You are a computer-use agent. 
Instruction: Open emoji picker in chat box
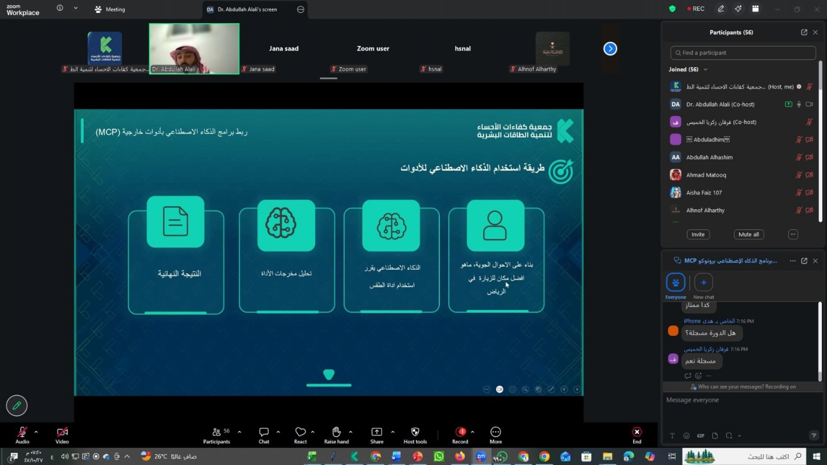pos(686,436)
